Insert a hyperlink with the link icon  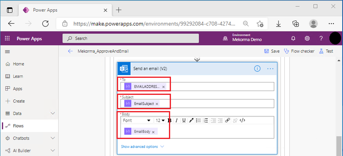(x=228, y=121)
